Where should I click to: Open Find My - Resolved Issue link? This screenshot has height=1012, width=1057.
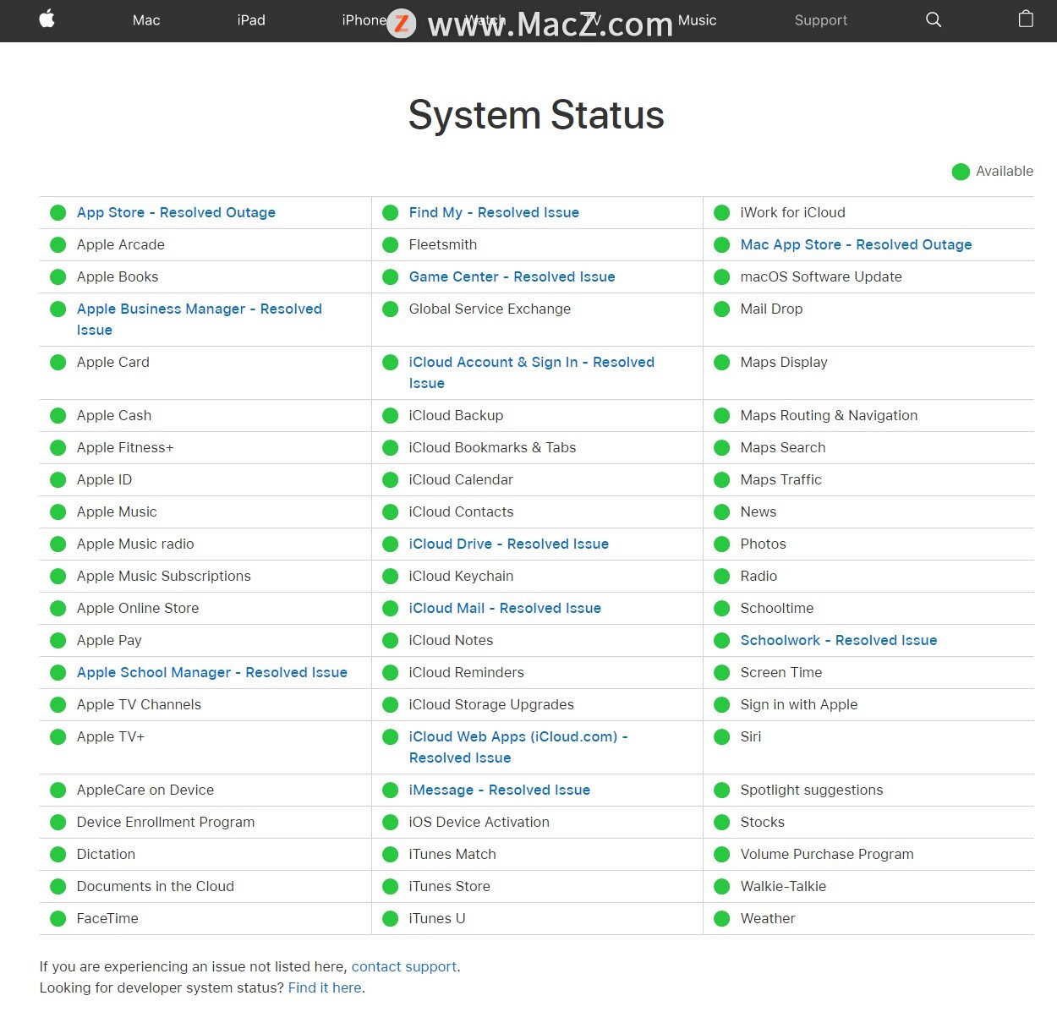pos(494,213)
